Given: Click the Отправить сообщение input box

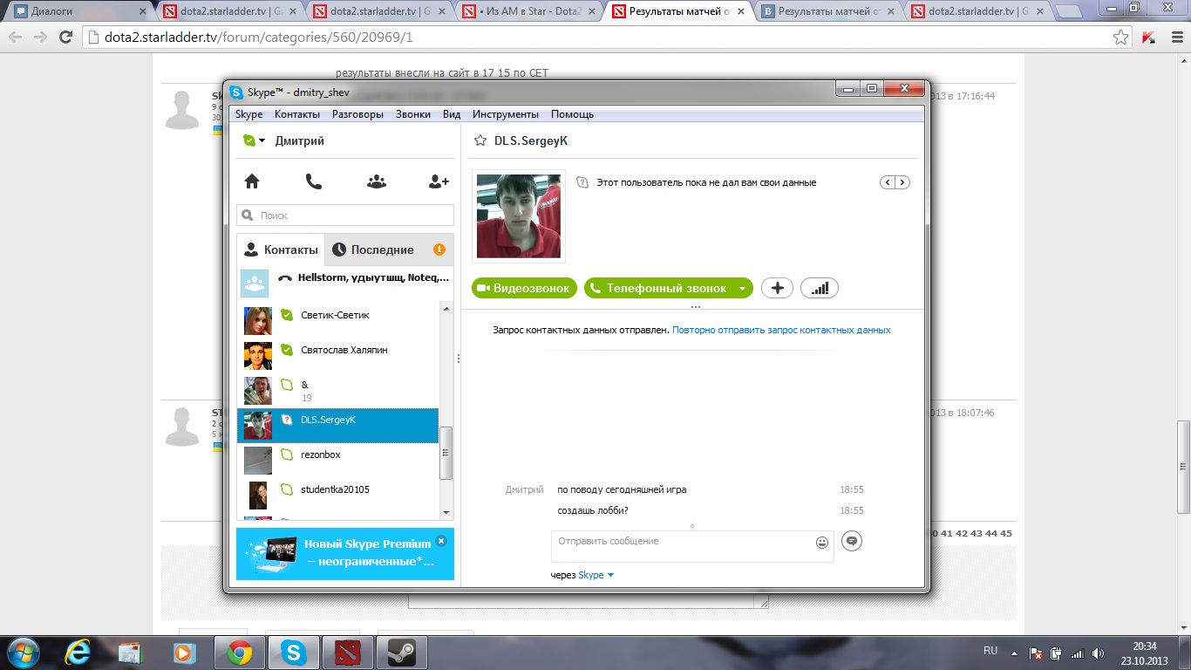Looking at the screenshot, I should [683, 546].
